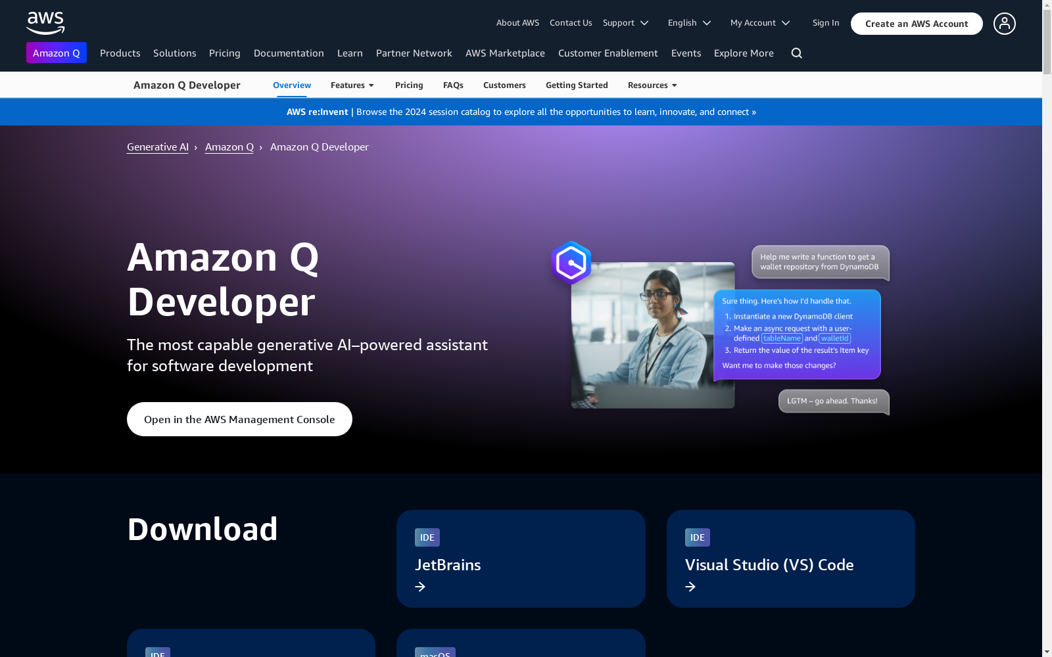The height and width of the screenshot is (657, 1052).
Task: Click the "Download" heading
Action: (203, 530)
